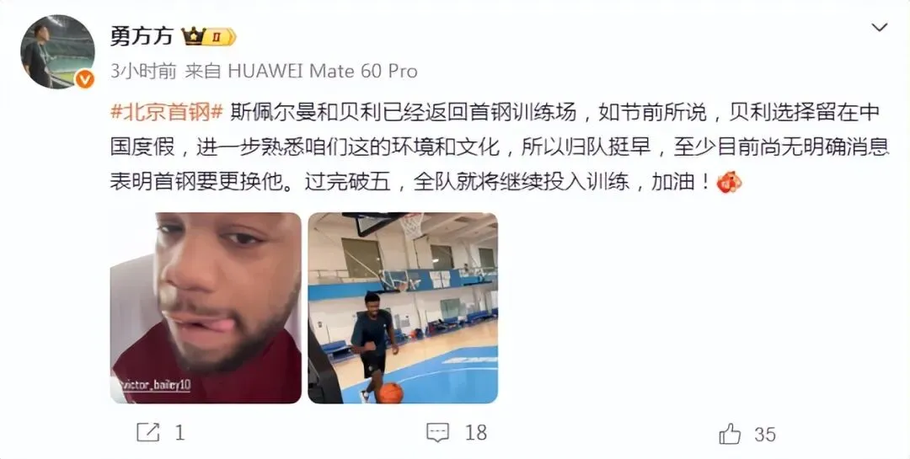910x459 pixels.
Task: Click the post body text paragraph
Action: [499, 147]
